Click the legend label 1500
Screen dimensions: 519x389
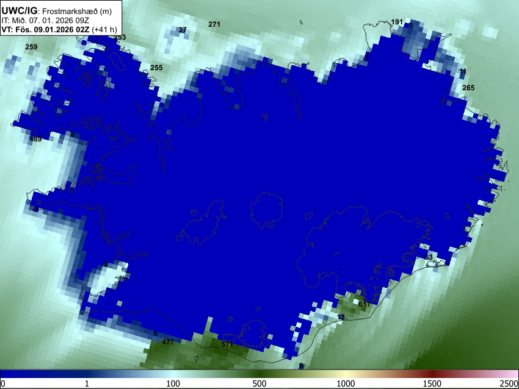[x=432, y=384]
